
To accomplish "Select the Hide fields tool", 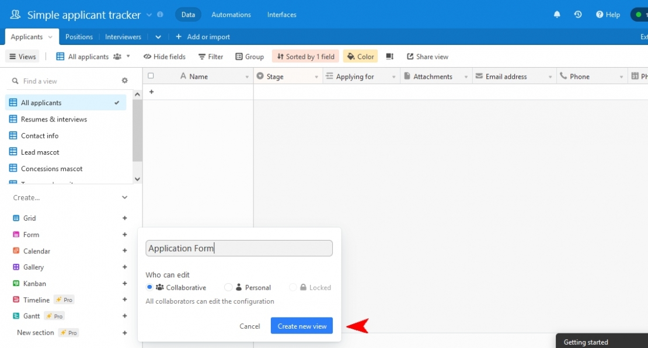I will pyautogui.click(x=164, y=56).
